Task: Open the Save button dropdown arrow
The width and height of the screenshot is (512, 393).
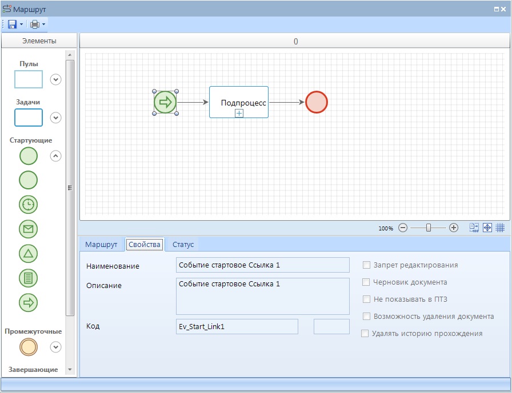Action: click(22, 25)
